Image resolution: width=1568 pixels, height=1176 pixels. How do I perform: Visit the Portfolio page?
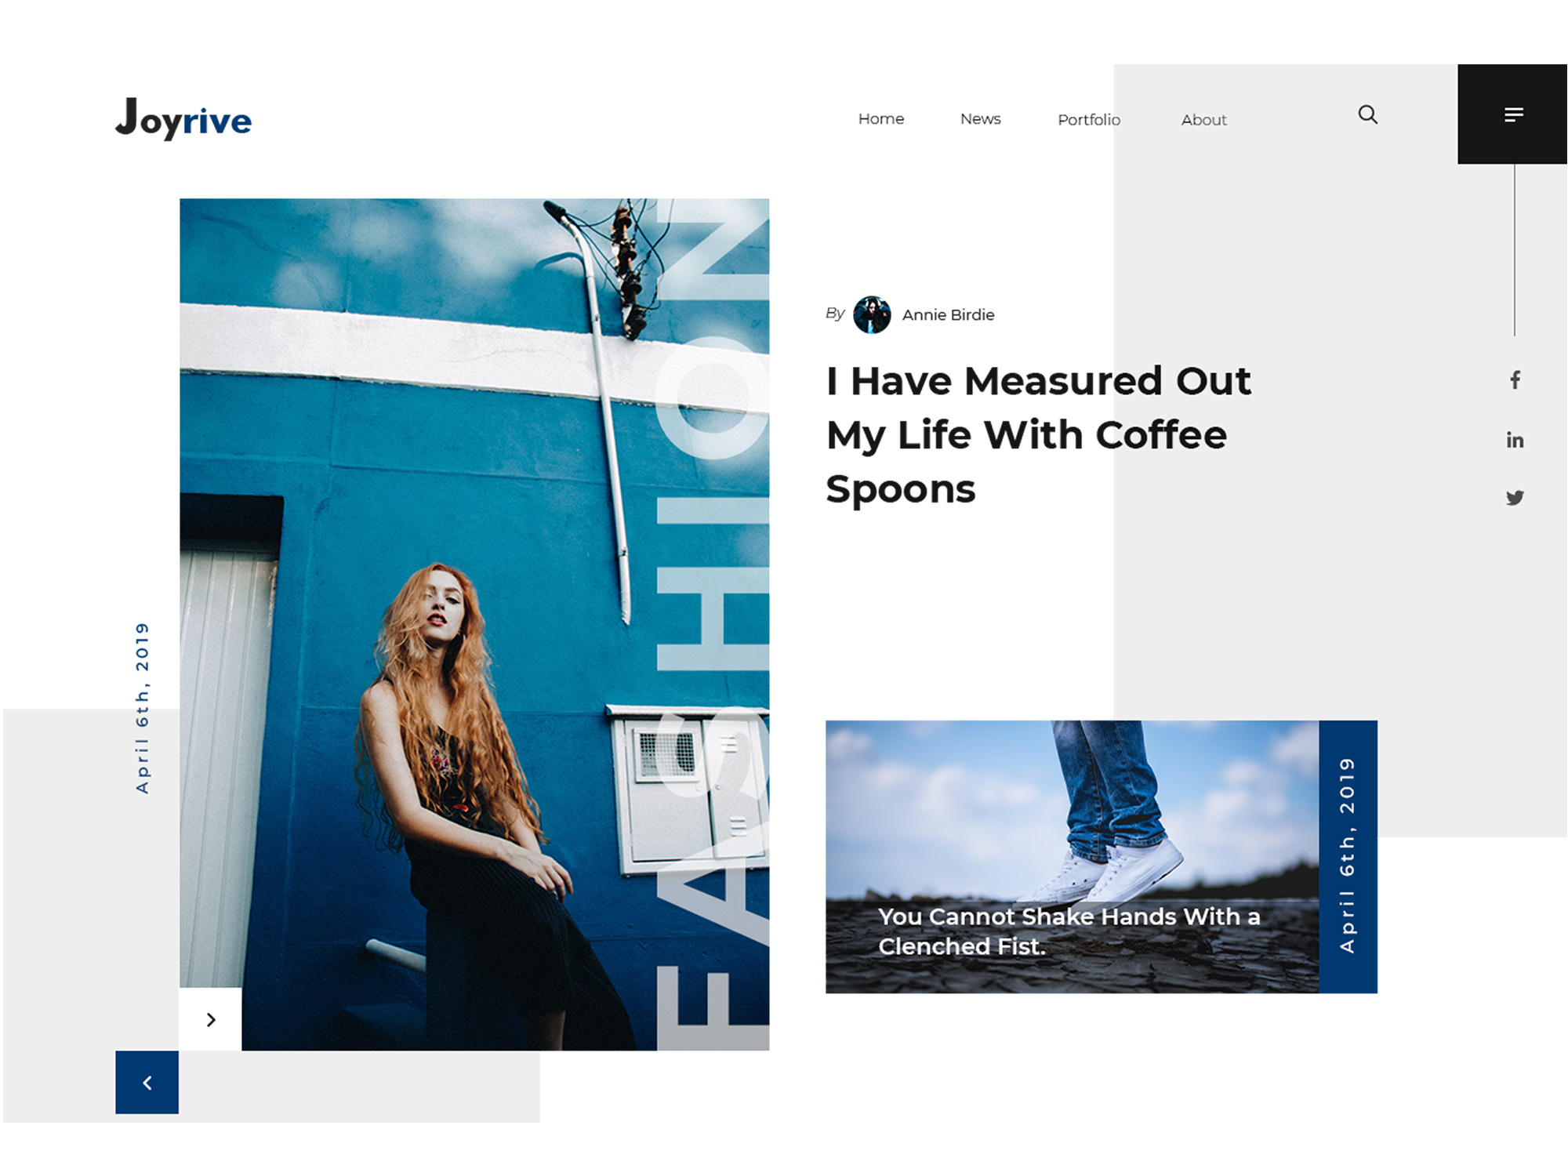pos(1089,119)
